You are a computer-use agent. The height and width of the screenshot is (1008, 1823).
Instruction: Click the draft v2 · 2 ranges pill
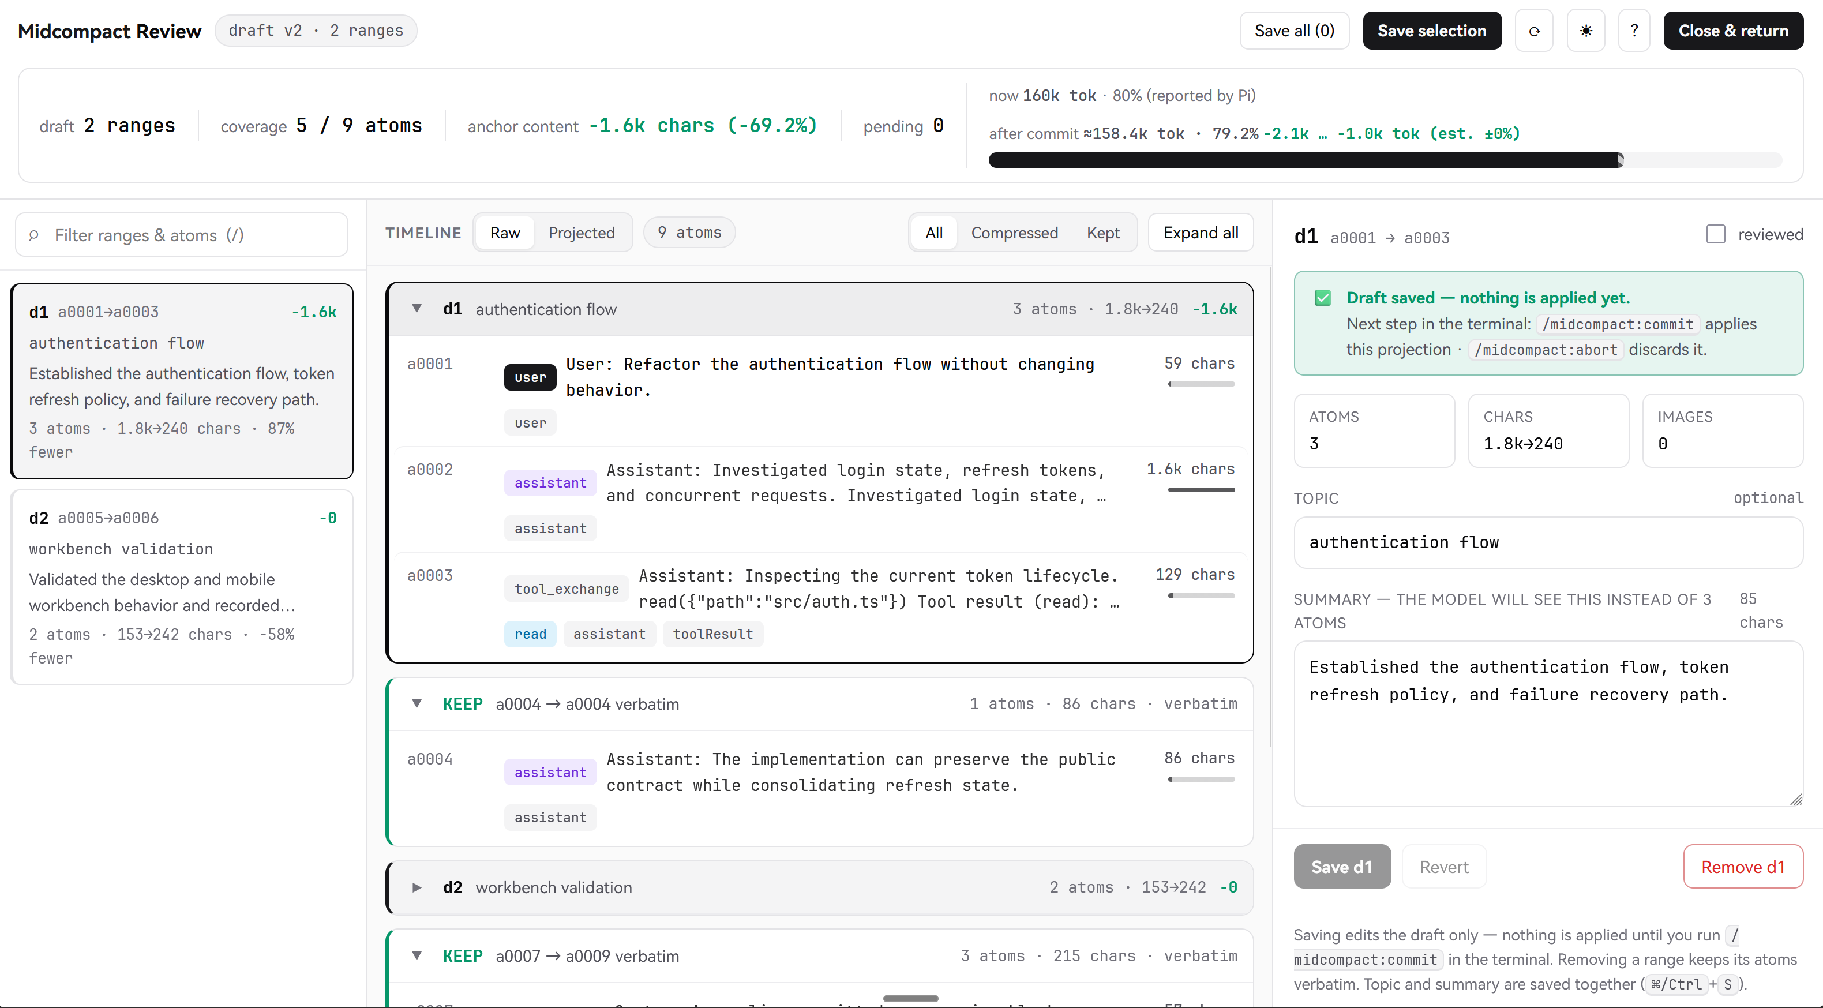316,31
